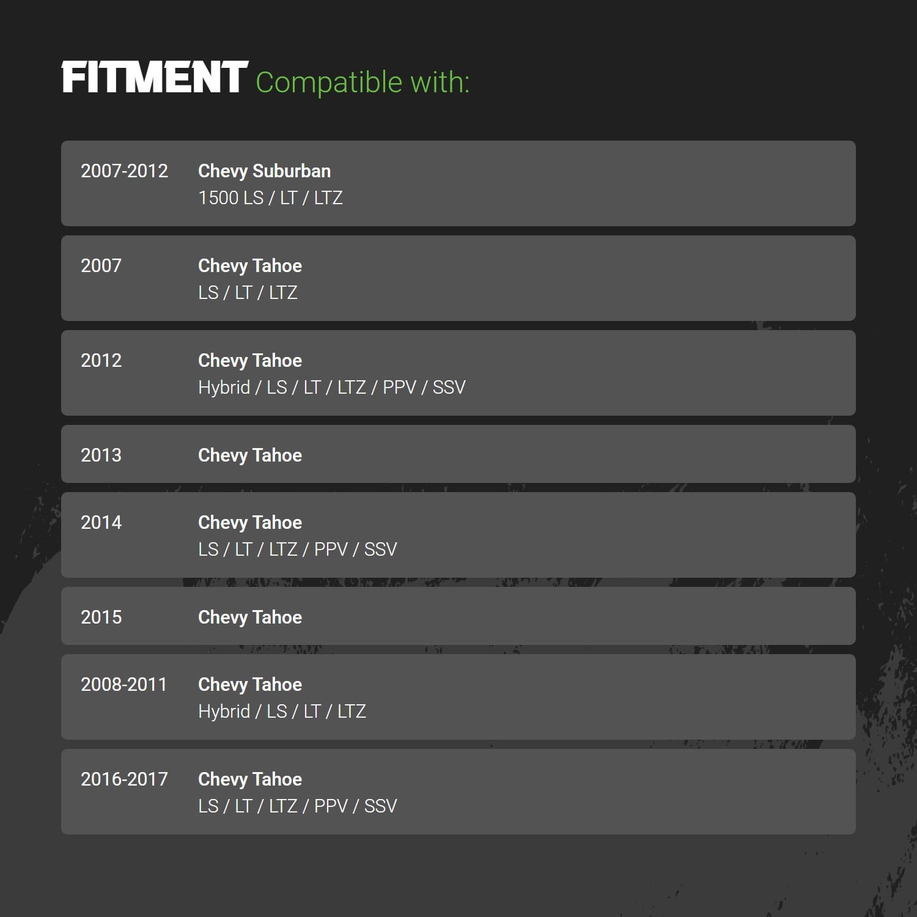Select the 2014 Chevy Tahoe row
Image resolution: width=917 pixels, height=917 pixels.
click(x=458, y=535)
